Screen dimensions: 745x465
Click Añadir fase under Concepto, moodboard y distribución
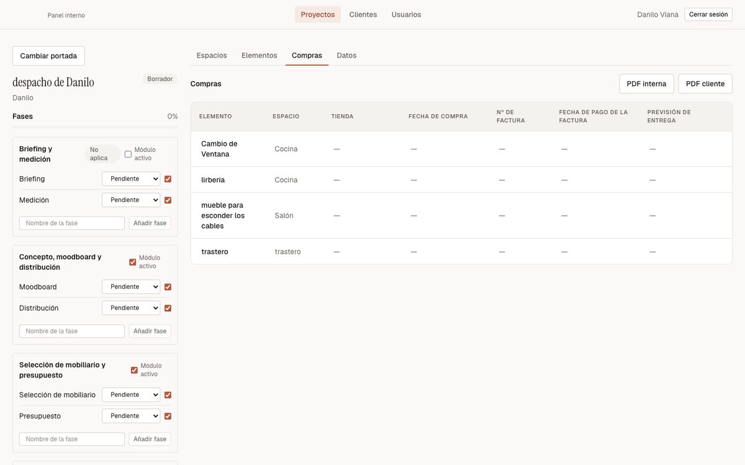pos(150,331)
